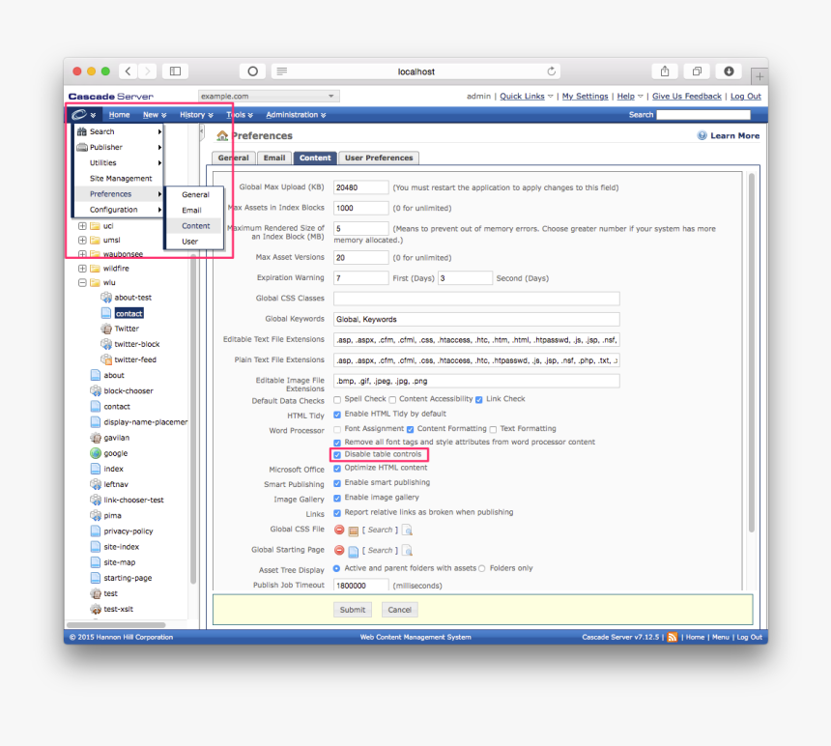Enable Font Assignment checkbox

pyautogui.click(x=337, y=429)
